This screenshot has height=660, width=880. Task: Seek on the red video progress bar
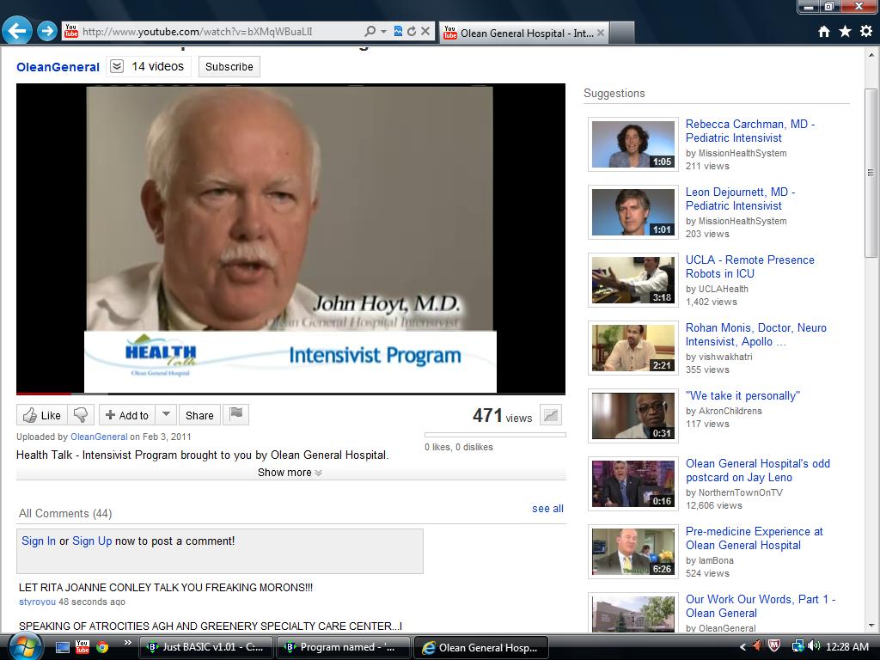44,394
